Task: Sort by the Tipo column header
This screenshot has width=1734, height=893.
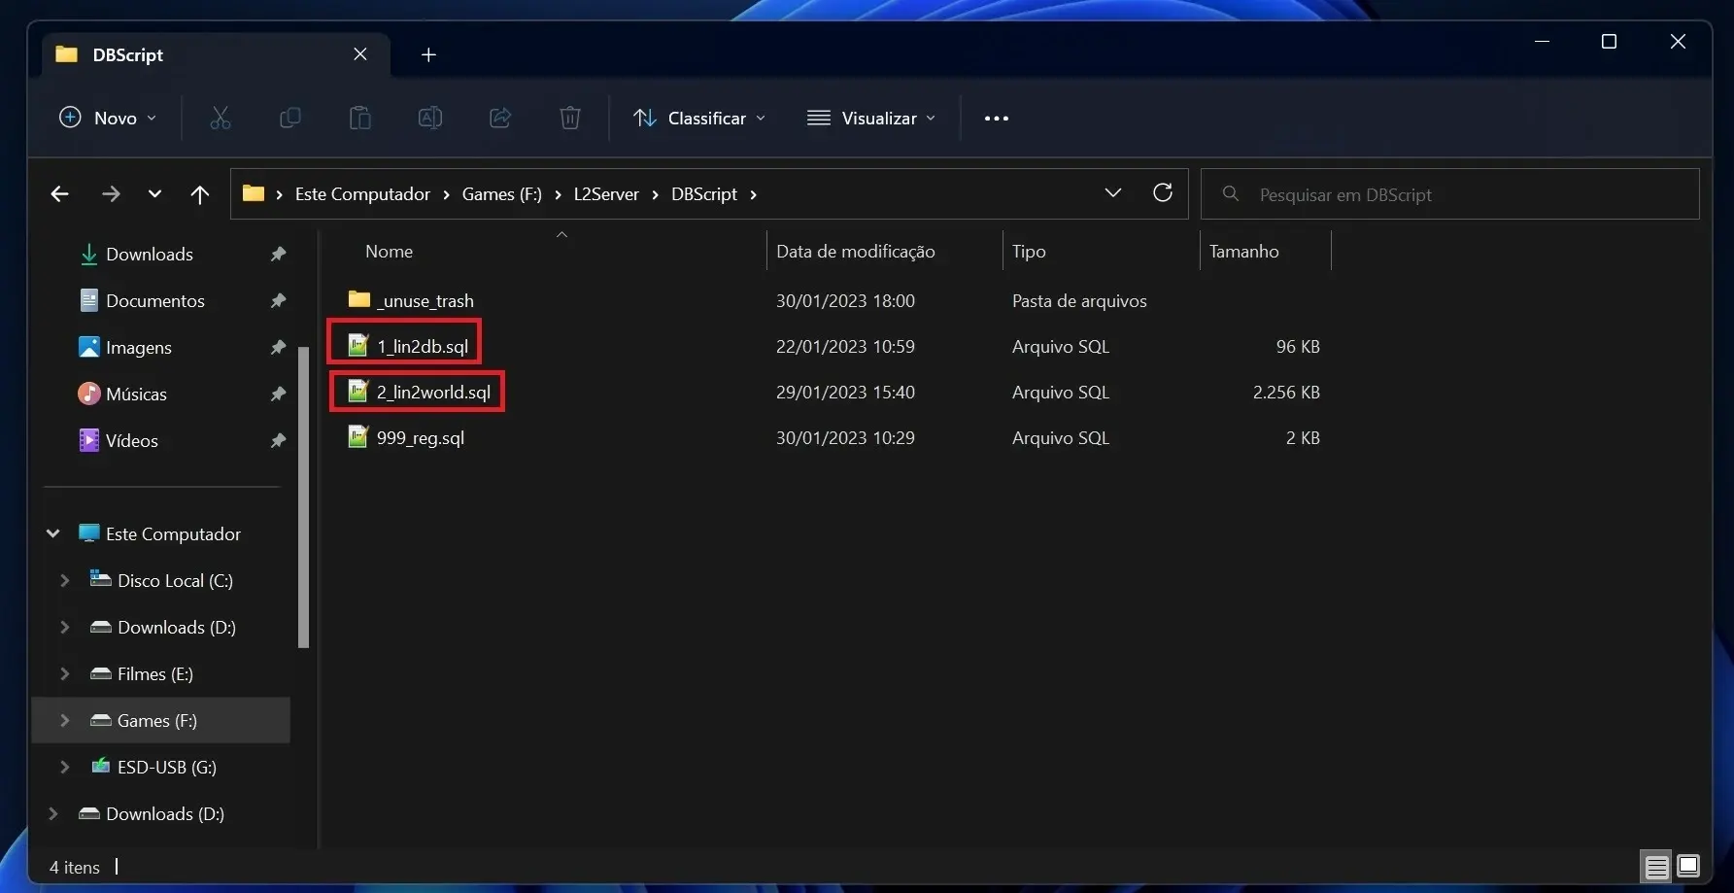Action: point(1029,251)
